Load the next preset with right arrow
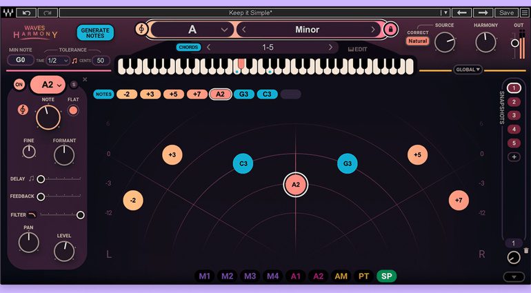Screen dimensions: 531x293 pos(483,12)
